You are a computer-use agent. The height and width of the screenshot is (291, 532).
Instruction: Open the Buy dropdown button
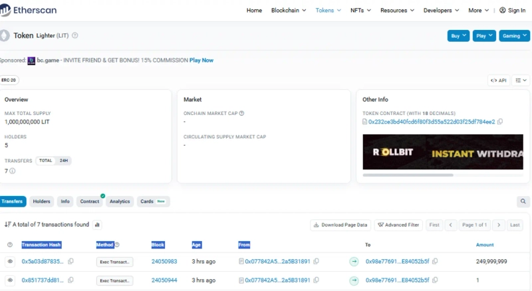458,36
